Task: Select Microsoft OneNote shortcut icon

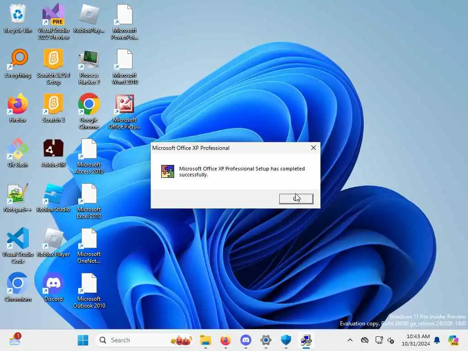Action: tap(89, 245)
